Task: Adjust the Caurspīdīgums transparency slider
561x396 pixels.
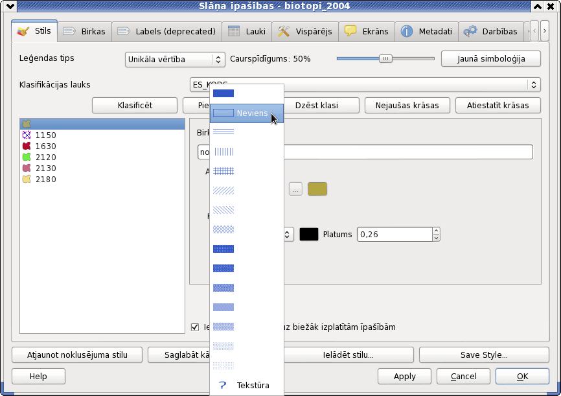Action: (x=385, y=59)
